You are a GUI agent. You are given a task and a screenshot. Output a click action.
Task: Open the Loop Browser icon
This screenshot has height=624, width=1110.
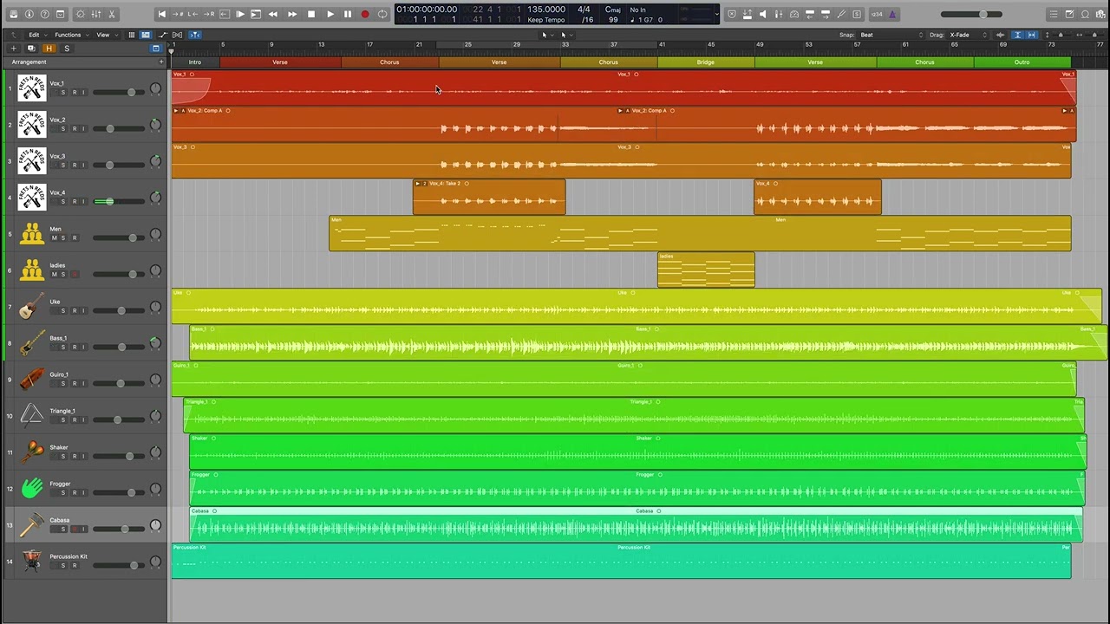coord(1085,14)
